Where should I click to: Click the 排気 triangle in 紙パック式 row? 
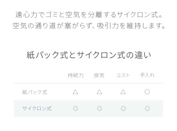coord(100,92)
